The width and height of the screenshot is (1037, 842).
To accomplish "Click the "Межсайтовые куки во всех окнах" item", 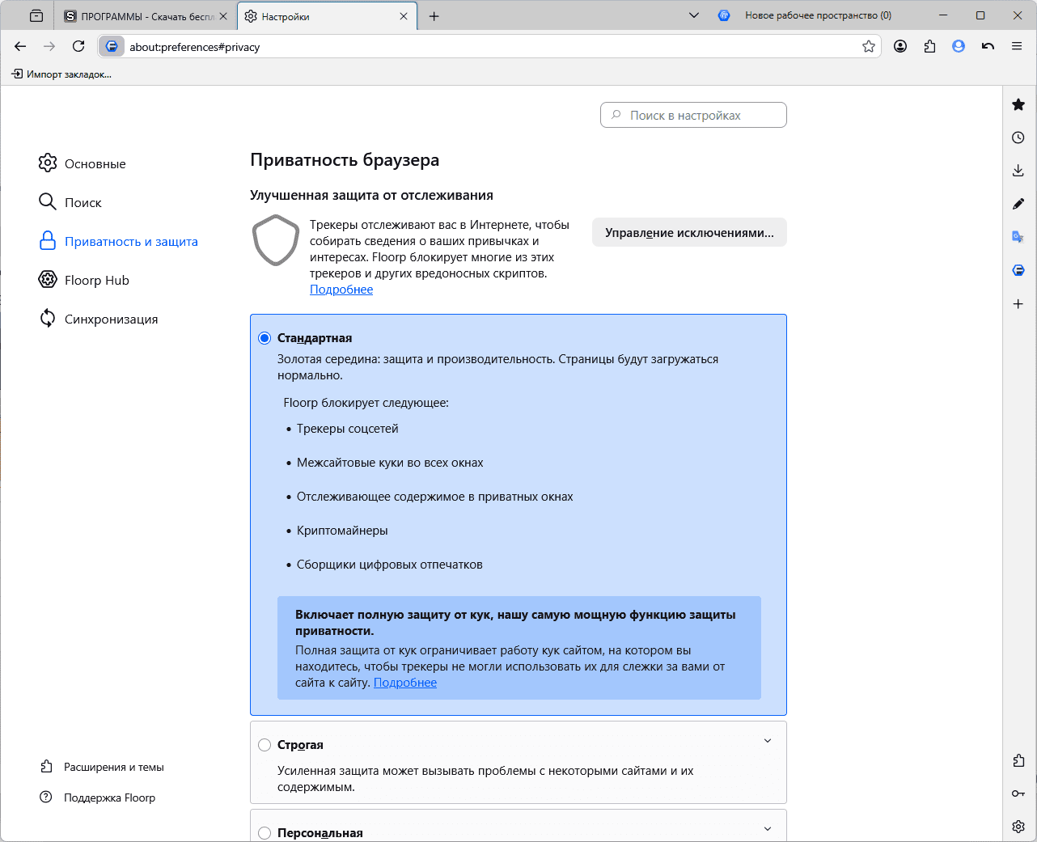I will pyautogui.click(x=390, y=463).
